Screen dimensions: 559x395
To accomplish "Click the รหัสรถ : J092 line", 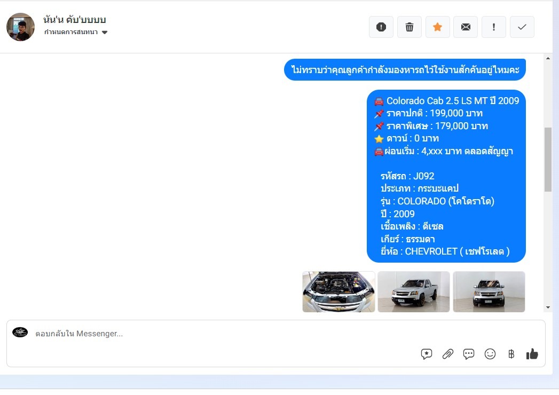I will [x=407, y=176].
